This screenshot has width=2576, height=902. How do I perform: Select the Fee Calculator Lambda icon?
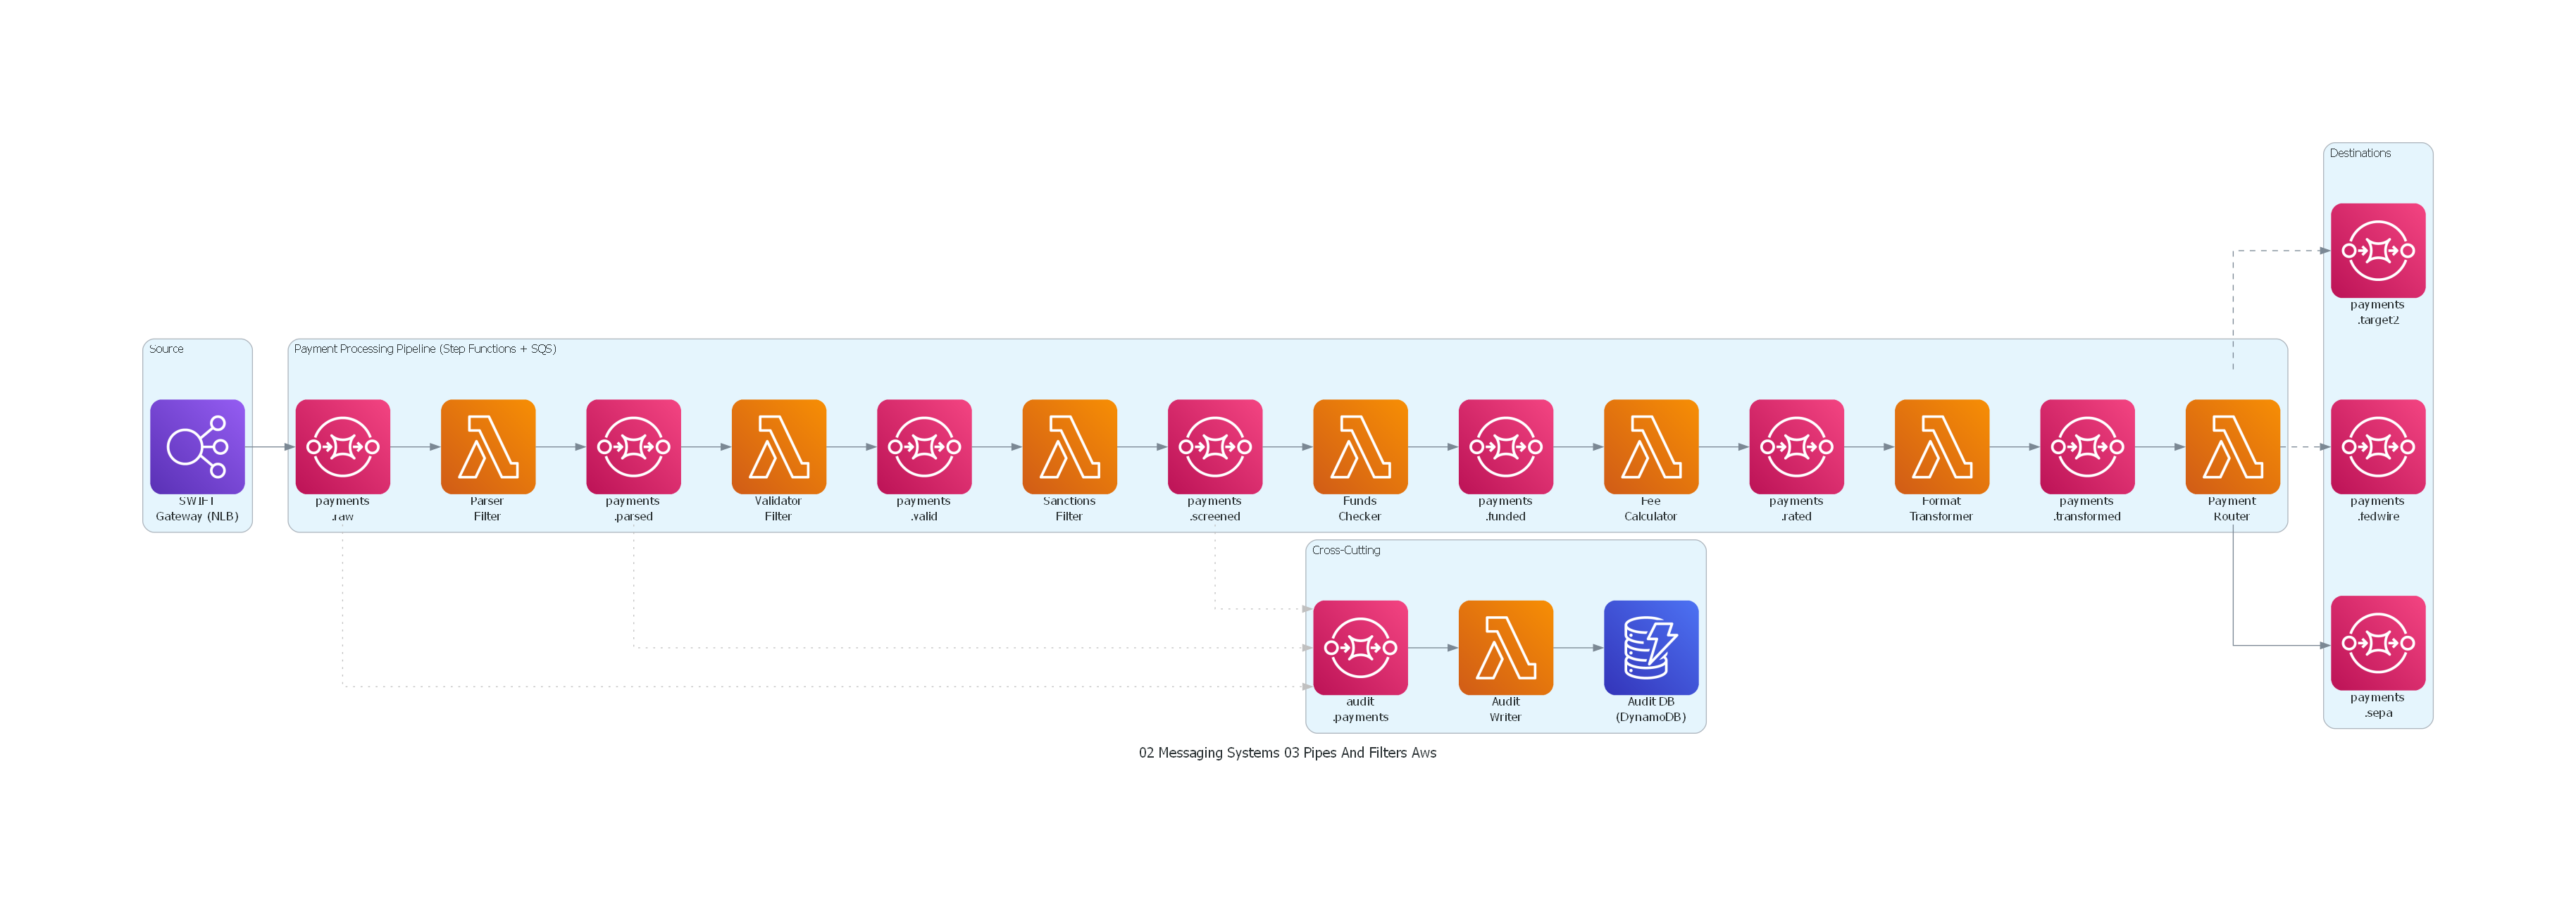[1651, 446]
